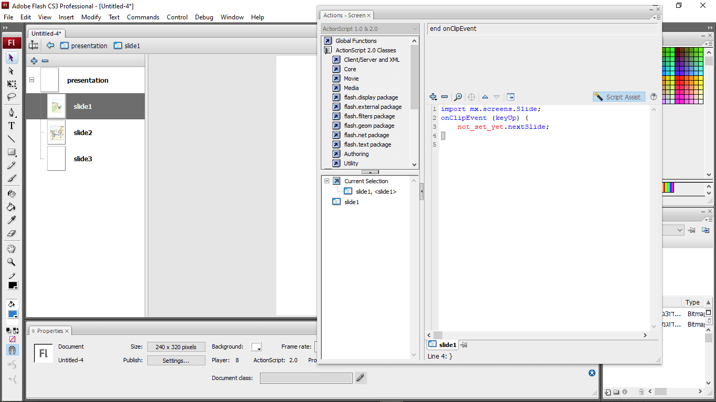Select the Eraser tool
716x402 pixels.
click(x=11, y=233)
